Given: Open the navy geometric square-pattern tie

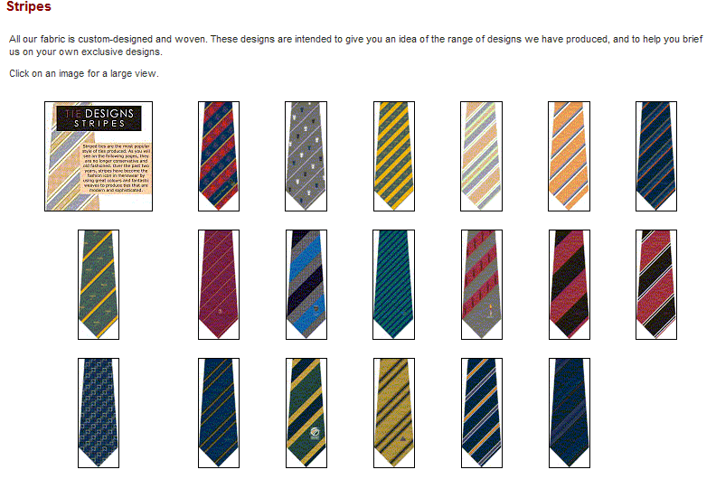Looking at the screenshot, I should coord(99,413).
